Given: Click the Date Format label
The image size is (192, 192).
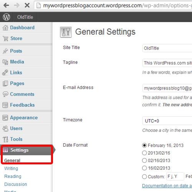Looking at the screenshot, I should coord(75,145).
